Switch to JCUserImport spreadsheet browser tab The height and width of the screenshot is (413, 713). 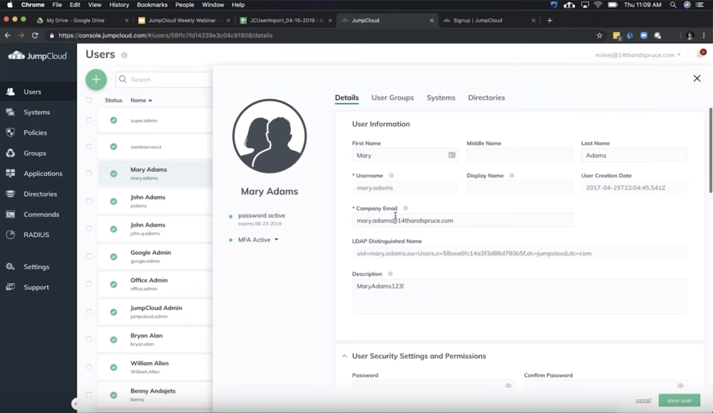coord(286,20)
